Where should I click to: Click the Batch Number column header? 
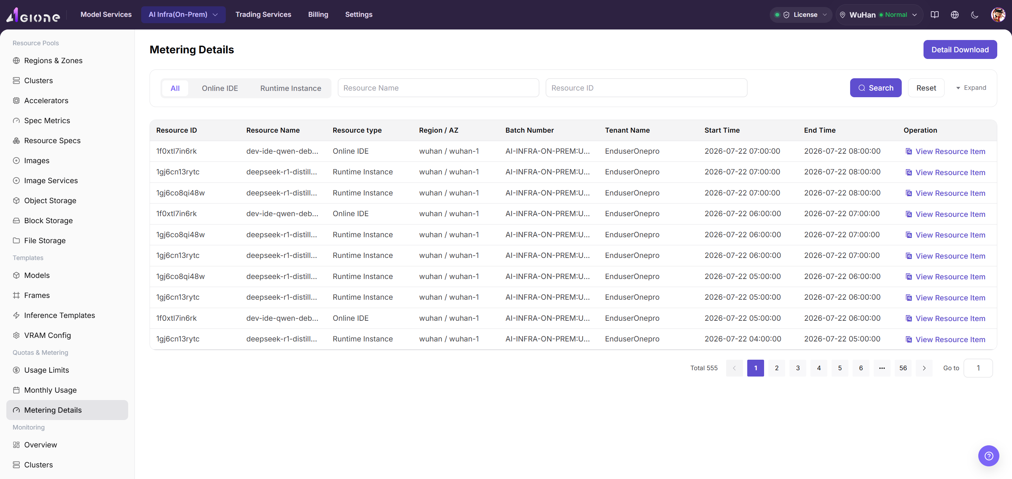tap(530, 130)
